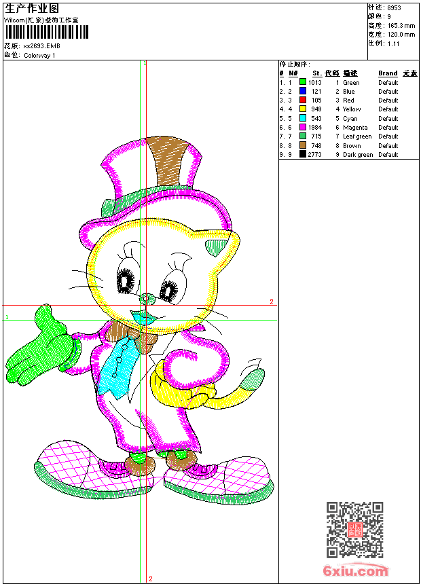The height and width of the screenshot is (584, 421).
Task: Click the "Cyan" description text
Action: click(x=350, y=119)
